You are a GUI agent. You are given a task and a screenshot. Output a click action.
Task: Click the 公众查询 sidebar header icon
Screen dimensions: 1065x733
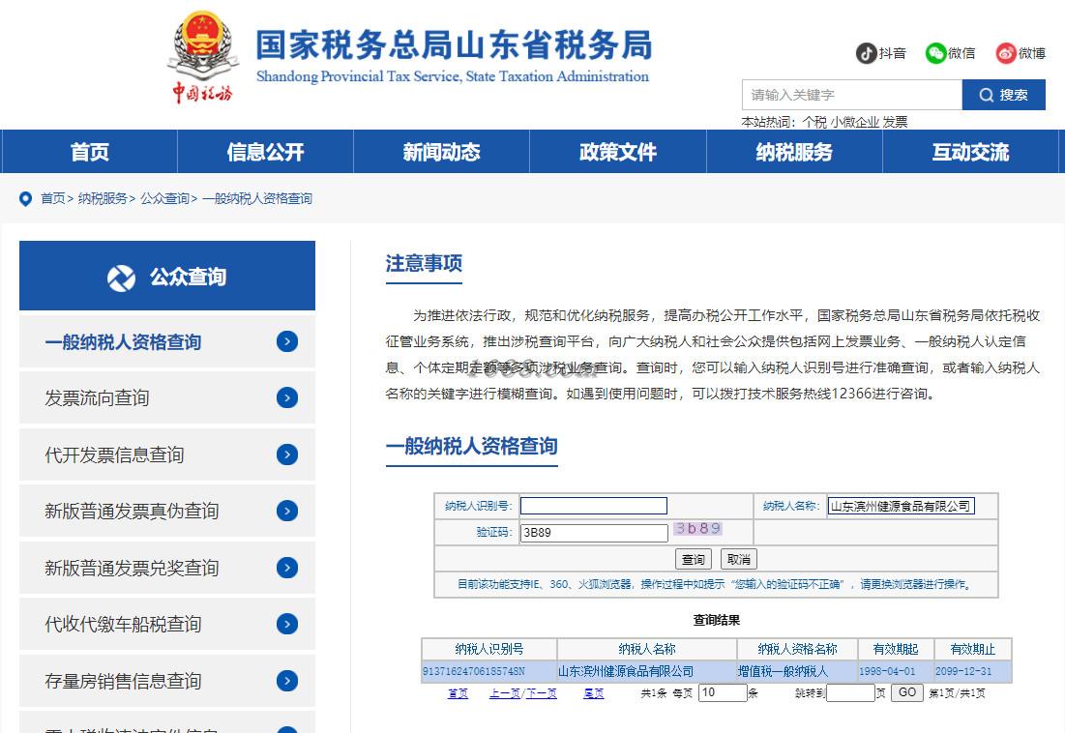pyautogui.click(x=121, y=278)
